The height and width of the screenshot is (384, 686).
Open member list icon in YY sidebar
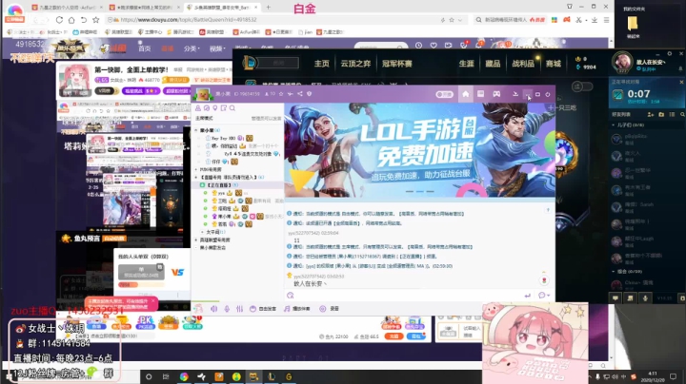tap(198, 108)
